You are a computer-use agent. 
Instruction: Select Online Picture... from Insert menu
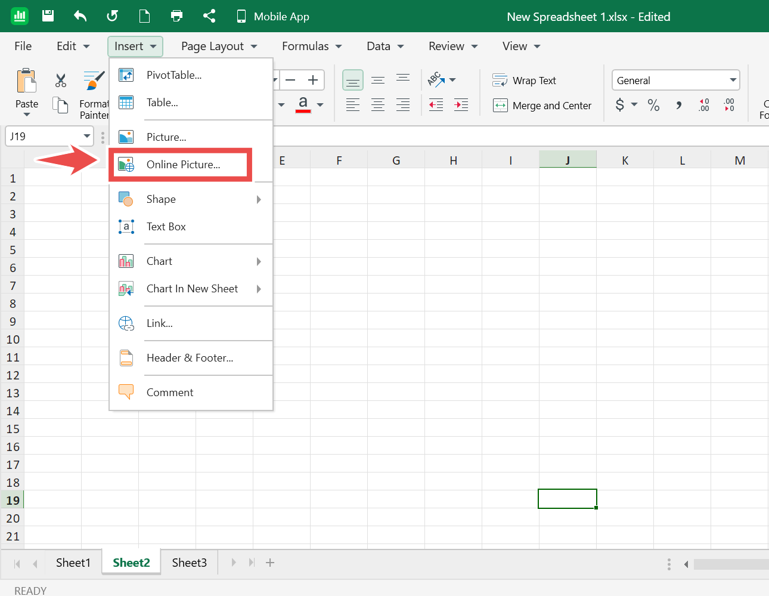[183, 165]
